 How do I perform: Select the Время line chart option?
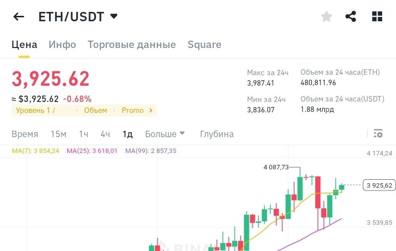(25, 134)
